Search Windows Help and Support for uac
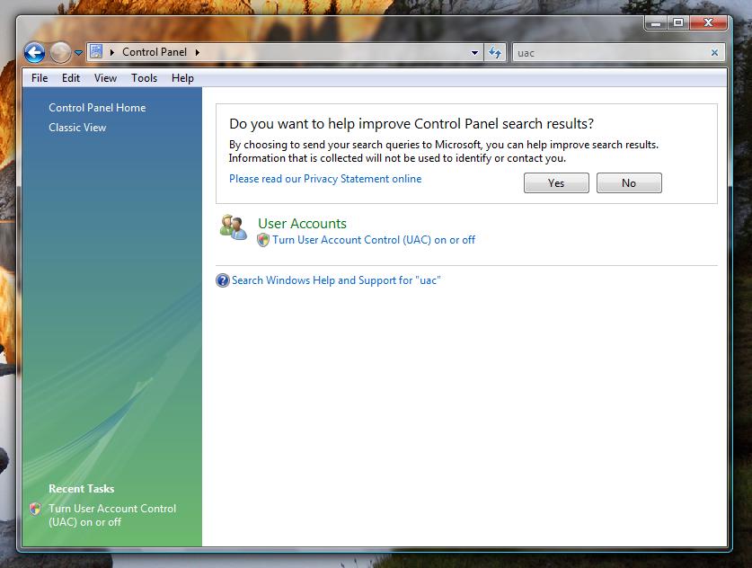This screenshot has width=752, height=568. click(x=336, y=280)
